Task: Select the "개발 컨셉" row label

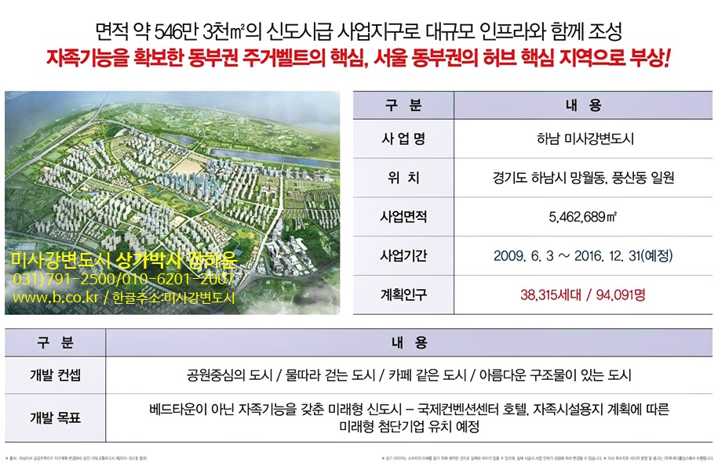Action: pos(56,375)
